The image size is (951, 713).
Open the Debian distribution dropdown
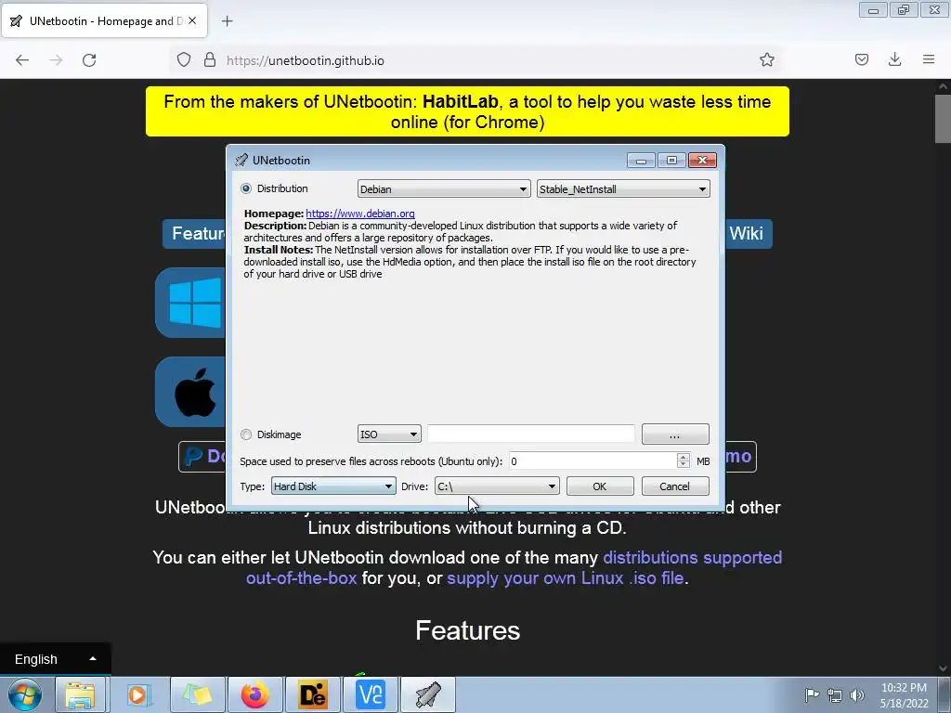pyautogui.click(x=444, y=189)
